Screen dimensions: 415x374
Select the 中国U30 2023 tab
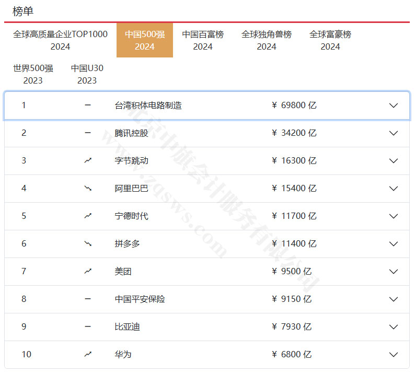click(x=87, y=74)
